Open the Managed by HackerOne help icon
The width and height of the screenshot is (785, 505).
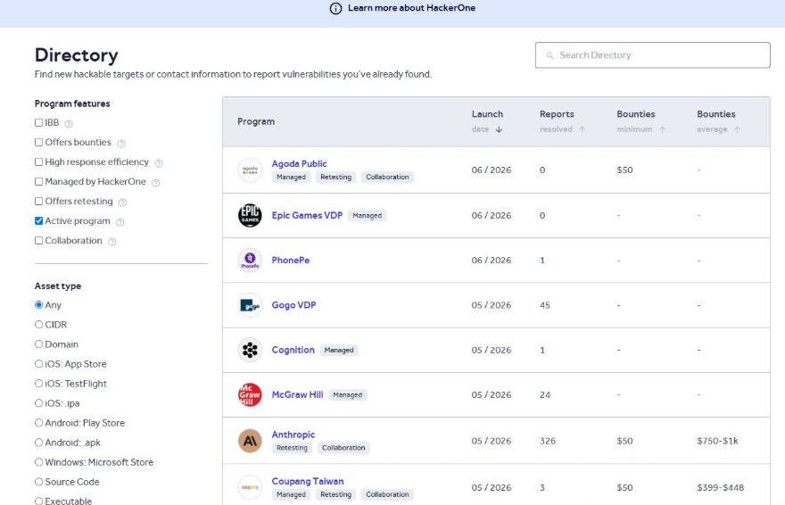(x=156, y=183)
